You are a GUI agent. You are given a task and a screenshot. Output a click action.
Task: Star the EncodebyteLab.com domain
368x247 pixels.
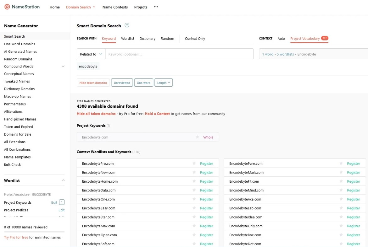pyautogui.click(x=341, y=208)
